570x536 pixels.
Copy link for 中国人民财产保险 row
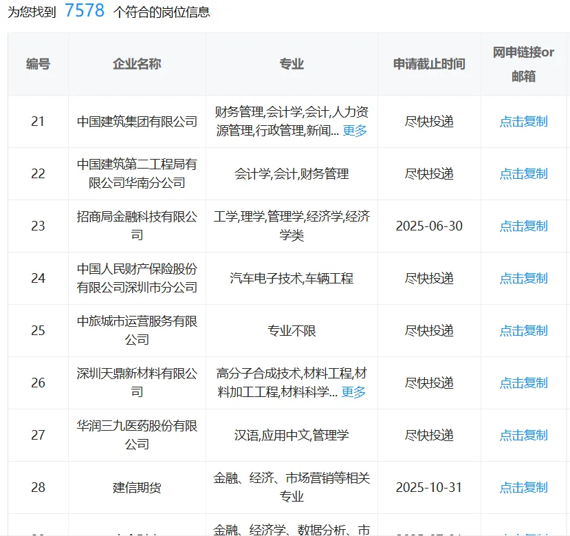click(x=523, y=279)
